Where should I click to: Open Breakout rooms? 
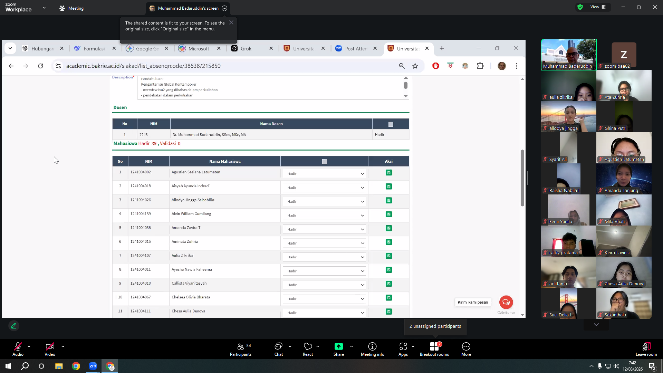pyautogui.click(x=434, y=349)
